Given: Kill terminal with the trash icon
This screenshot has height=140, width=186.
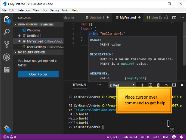Looking at the screenshot, I should 158,85.
